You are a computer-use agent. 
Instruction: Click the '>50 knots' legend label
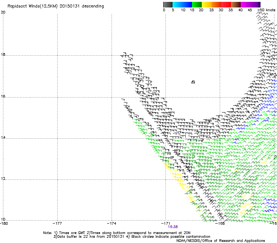[266, 10]
